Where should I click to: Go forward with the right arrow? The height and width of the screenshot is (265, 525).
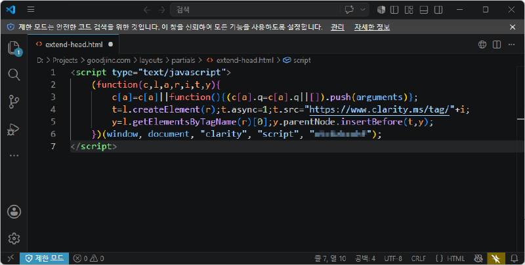click(161, 10)
